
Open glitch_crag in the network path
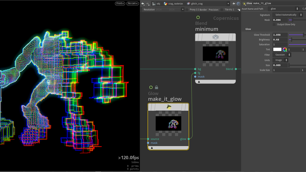click(x=195, y=3)
